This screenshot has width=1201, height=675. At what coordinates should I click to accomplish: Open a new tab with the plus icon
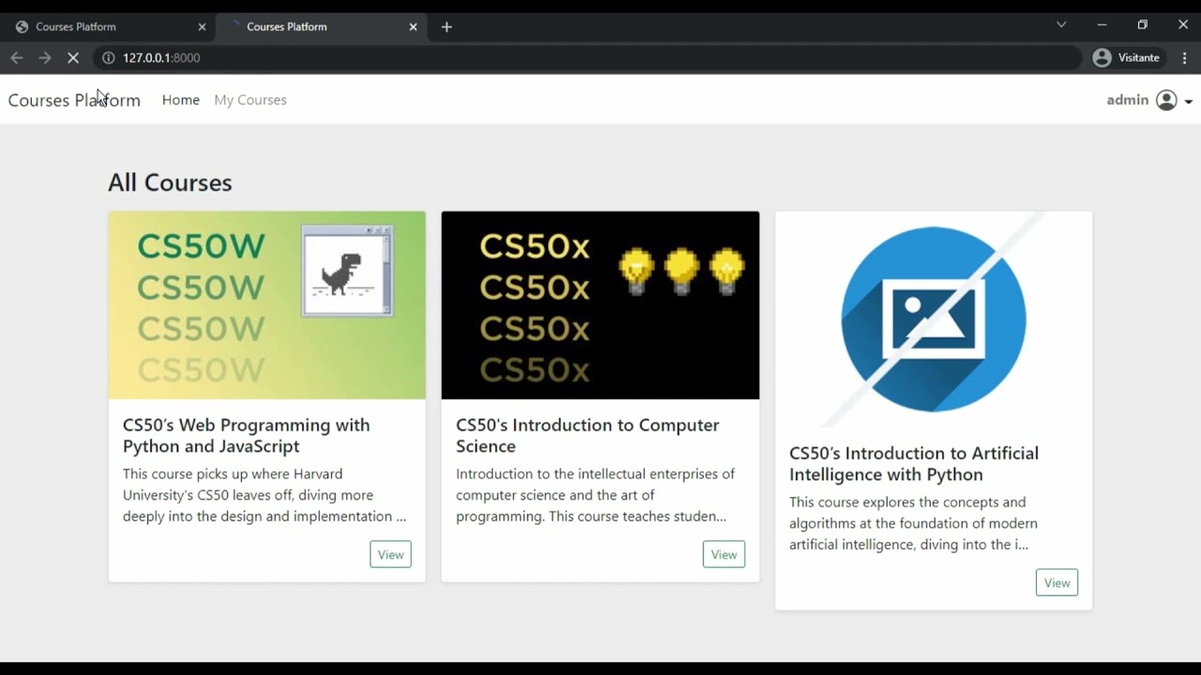447,27
